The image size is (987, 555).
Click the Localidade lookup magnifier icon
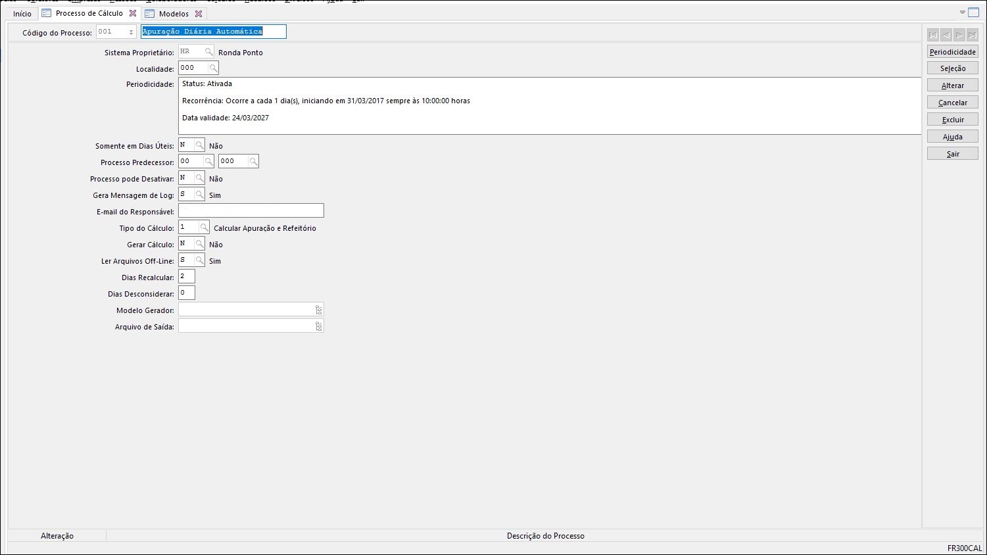click(213, 68)
